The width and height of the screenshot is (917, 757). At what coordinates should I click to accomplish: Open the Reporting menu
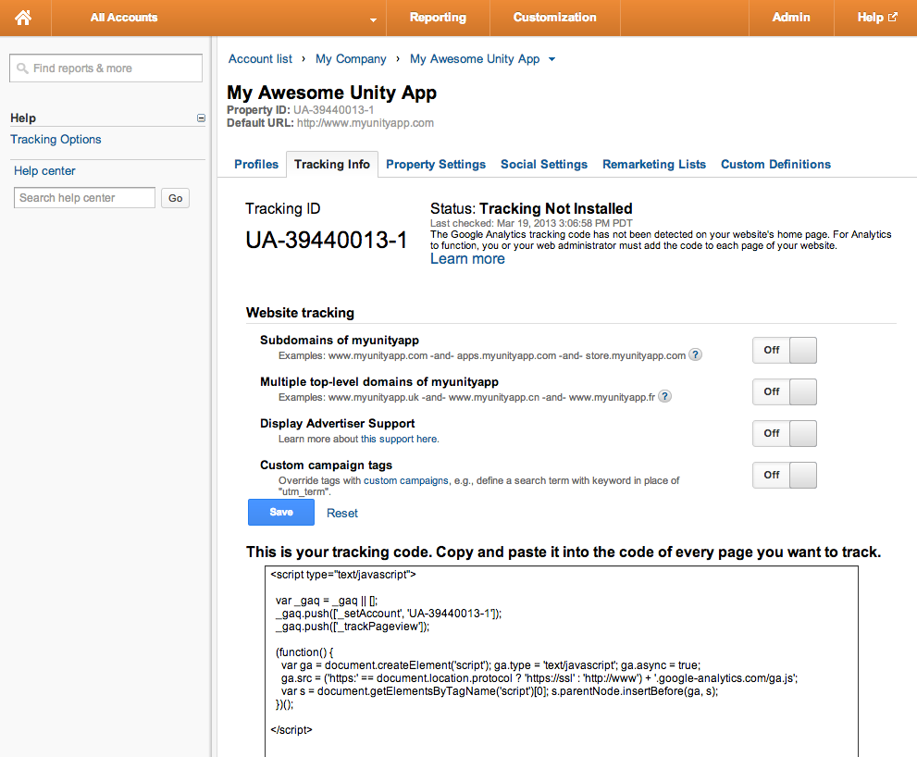tap(438, 18)
